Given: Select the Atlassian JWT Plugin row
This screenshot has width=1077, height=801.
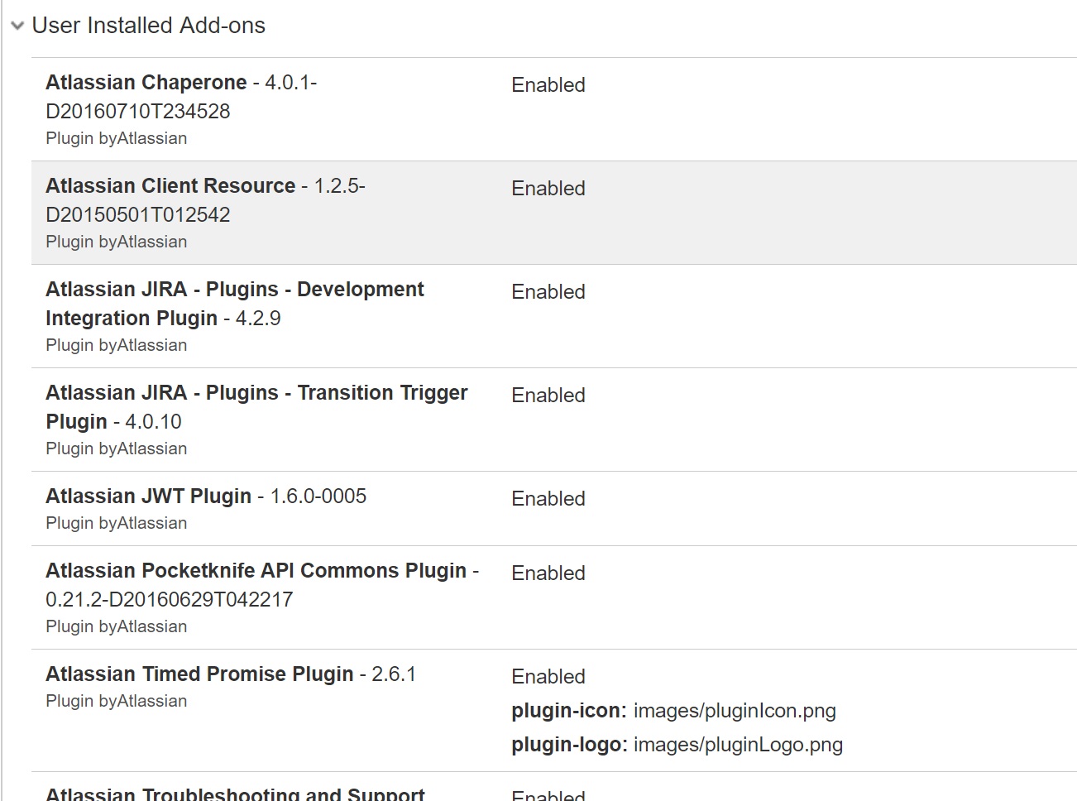Looking at the screenshot, I should (x=554, y=509).
